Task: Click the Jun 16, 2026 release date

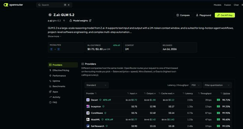Action: 169,49
